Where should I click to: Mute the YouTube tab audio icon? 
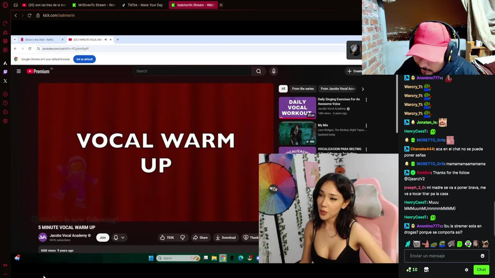point(106,39)
